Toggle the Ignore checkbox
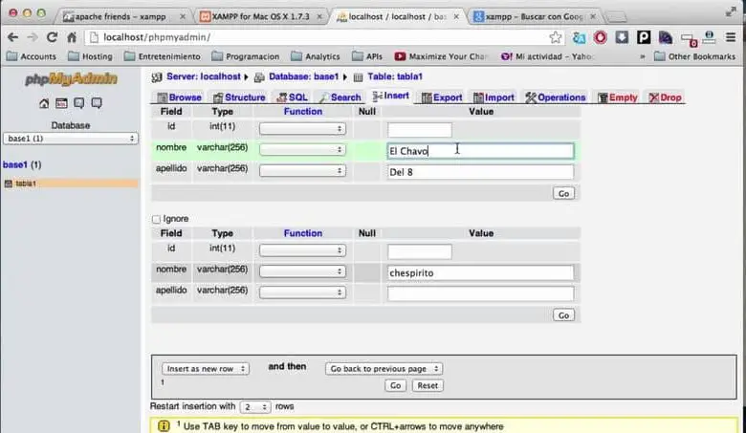The height and width of the screenshot is (433, 746). pos(156,219)
